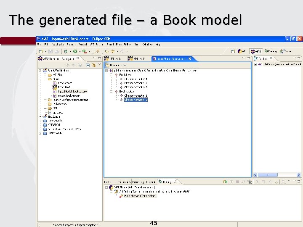Switch to the Properties tab

point(123,182)
